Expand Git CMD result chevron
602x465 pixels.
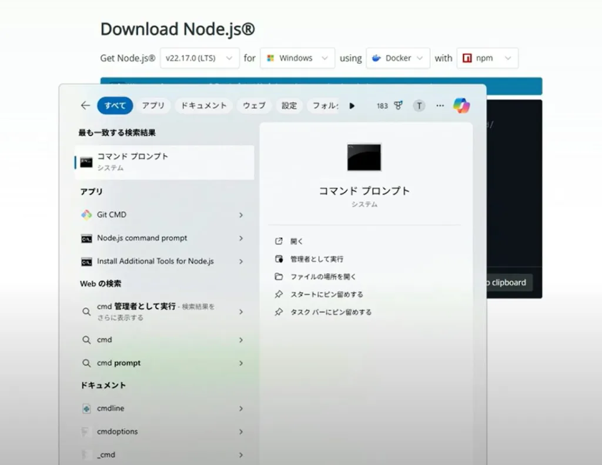(241, 215)
